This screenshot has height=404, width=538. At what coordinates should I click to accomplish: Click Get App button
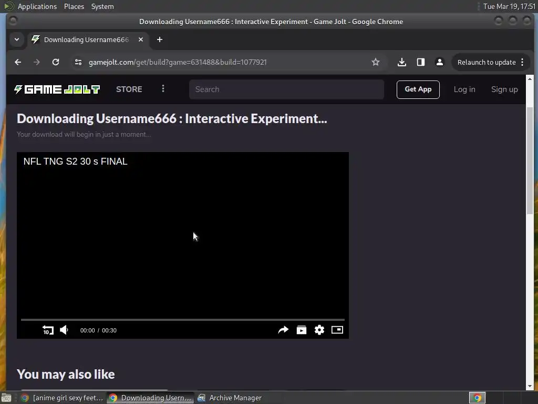418,89
